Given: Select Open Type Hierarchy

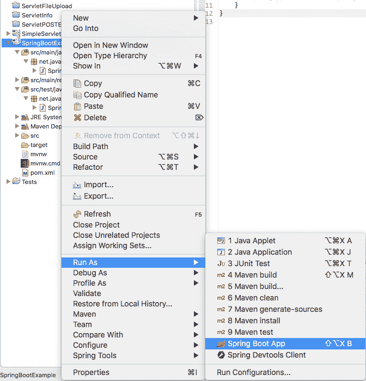Looking at the screenshot, I should click(133, 56).
